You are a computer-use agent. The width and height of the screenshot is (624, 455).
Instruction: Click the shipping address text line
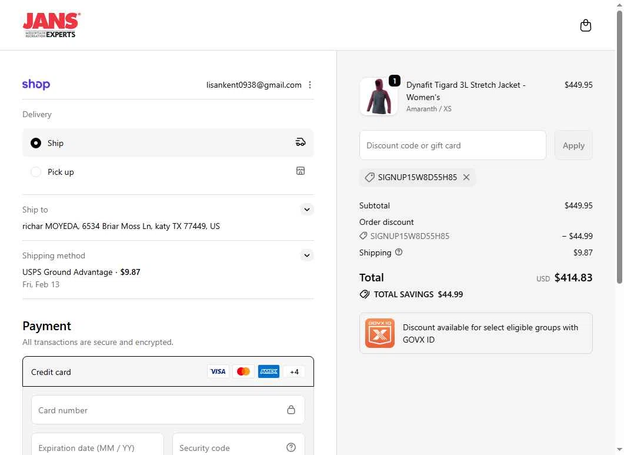pyautogui.click(x=121, y=226)
